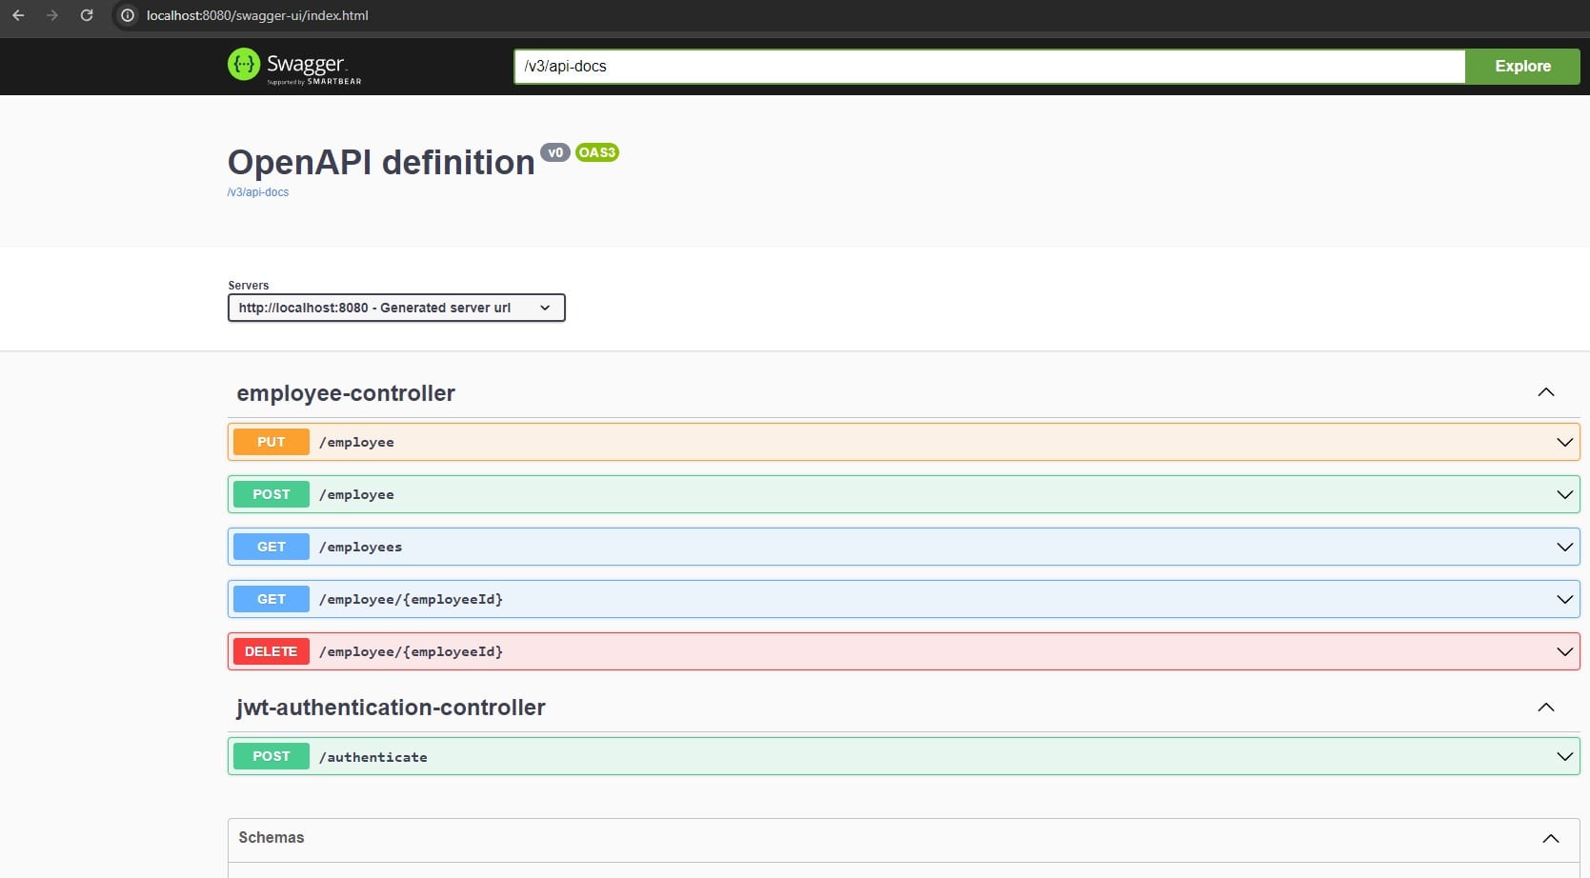The image size is (1590, 878).
Task: Click the jwt-authentication-controller heading
Action: (391, 708)
